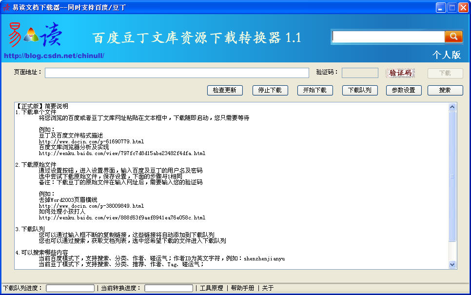Click the scroll-down arrow of the instructions box
471x295 pixels.
(452, 264)
